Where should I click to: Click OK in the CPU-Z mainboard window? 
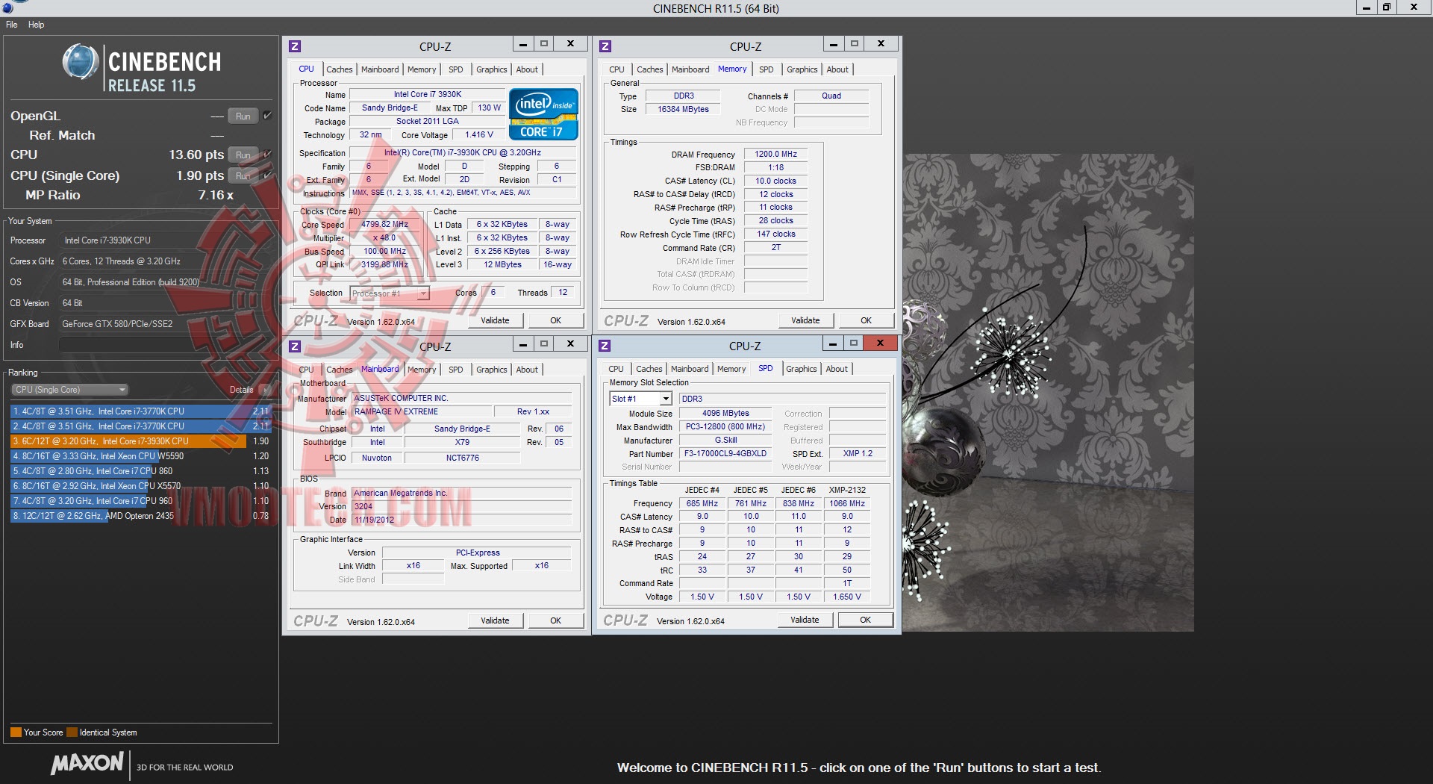pos(556,620)
